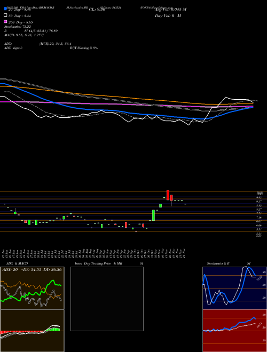267x352 pixels.
Task: Open the empty intraday trading price panel
Action: 107,299
